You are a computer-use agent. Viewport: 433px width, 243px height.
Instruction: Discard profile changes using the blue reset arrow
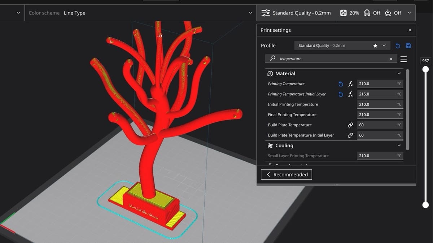[x=398, y=46]
